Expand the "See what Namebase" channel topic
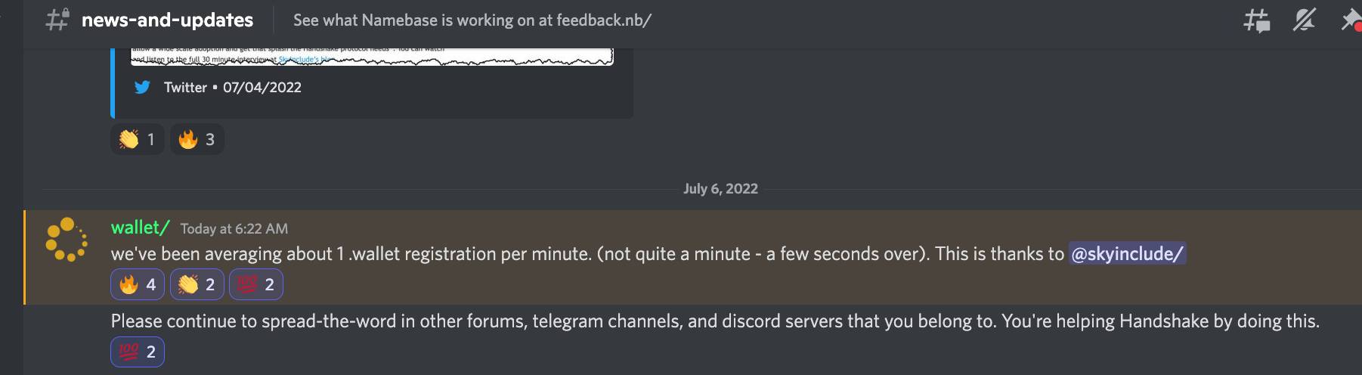The height and width of the screenshot is (375, 1362). click(472, 20)
